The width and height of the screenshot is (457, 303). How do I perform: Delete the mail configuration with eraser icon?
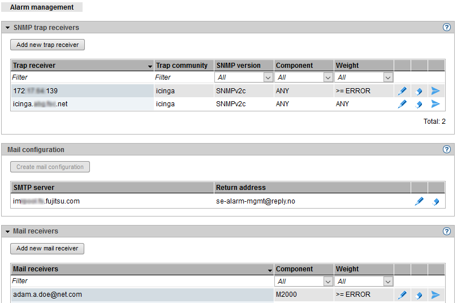click(x=436, y=201)
